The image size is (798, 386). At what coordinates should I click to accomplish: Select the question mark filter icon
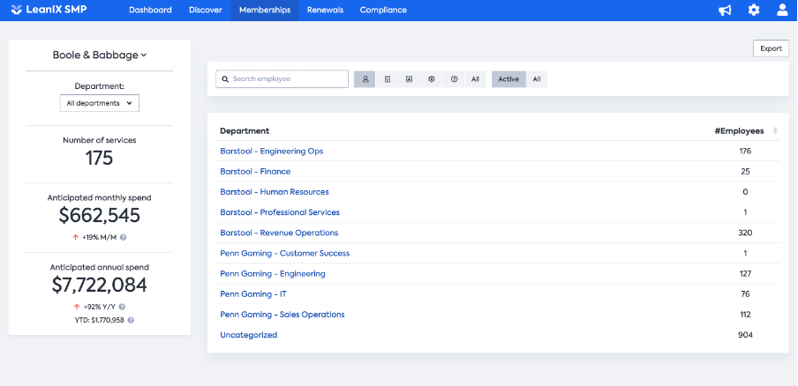pyautogui.click(x=454, y=79)
